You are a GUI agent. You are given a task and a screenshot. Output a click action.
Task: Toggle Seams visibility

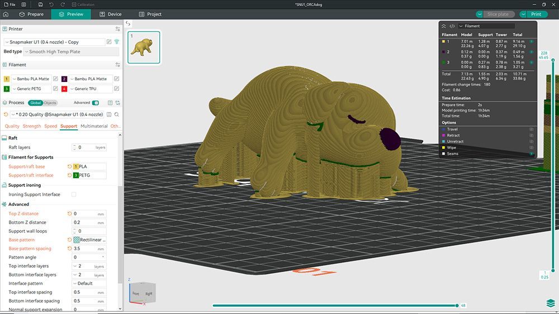531,153
